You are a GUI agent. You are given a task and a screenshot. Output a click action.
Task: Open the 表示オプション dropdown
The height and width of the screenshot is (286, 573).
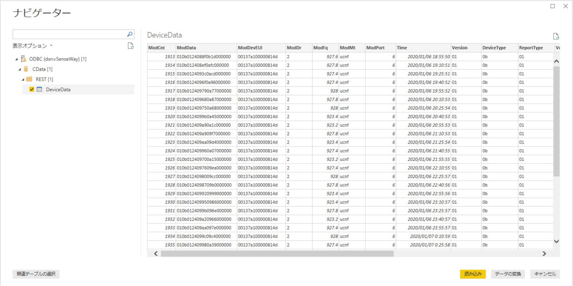click(x=32, y=46)
